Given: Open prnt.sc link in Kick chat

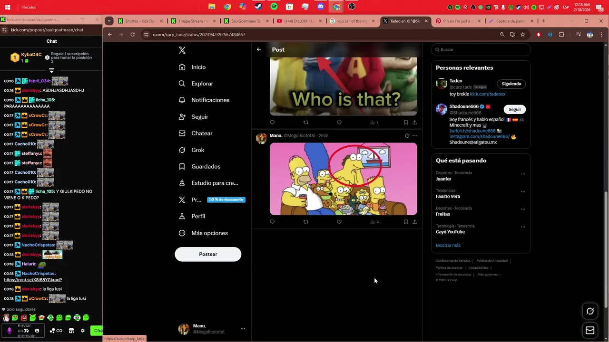Looking at the screenshot, I should [x=33, y=280].
